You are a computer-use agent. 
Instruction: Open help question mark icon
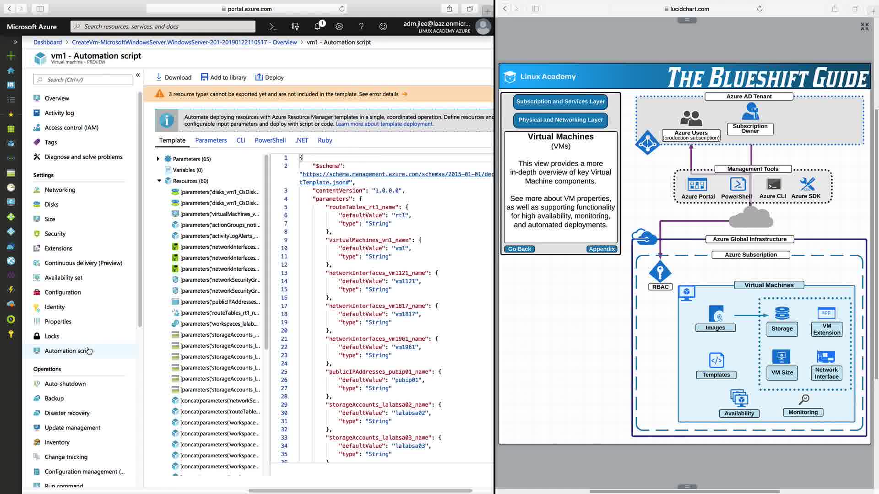pos(361,27)
